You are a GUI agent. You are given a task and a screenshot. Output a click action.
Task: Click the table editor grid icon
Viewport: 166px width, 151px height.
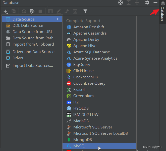pyautogui.click(x=50, y=11)
